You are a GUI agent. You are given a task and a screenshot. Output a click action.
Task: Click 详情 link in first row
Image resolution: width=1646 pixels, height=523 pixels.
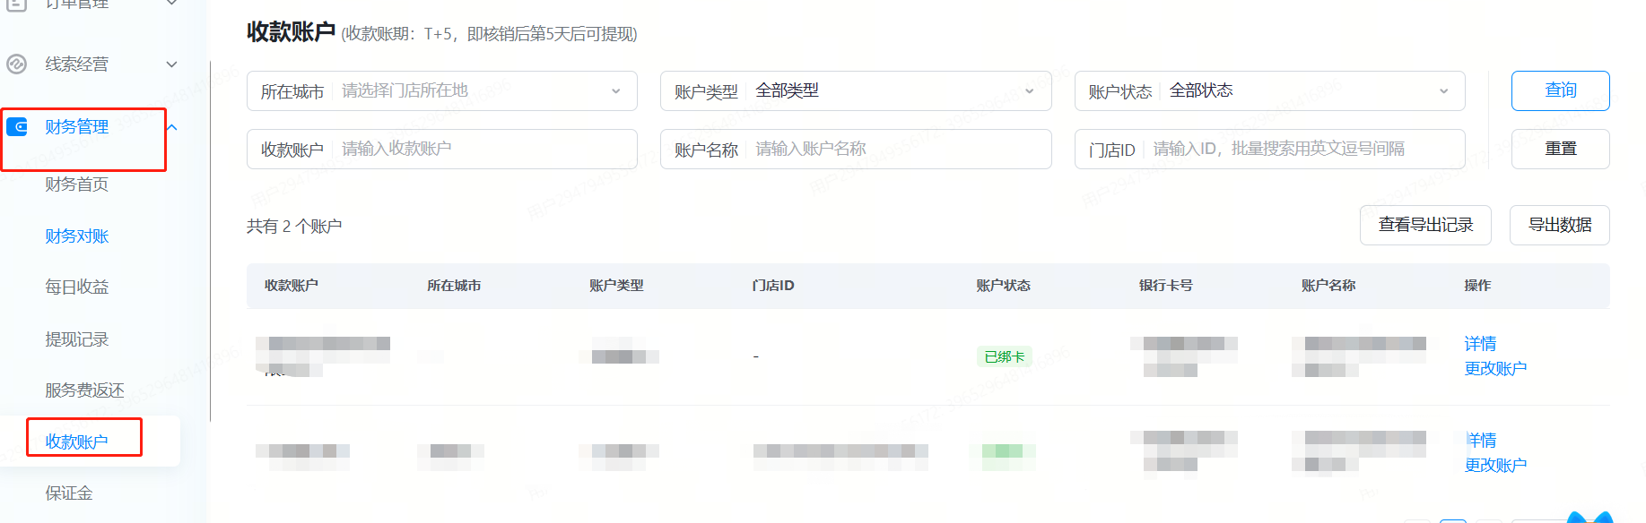1480,343
